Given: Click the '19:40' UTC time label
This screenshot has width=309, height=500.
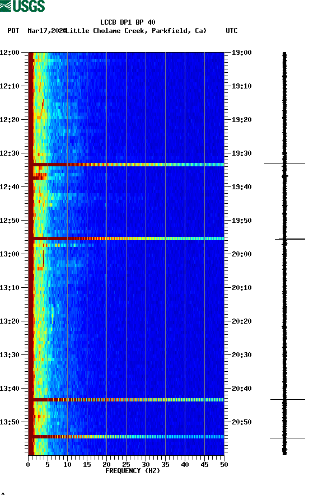Looking at the screenshot, I should click(x=241, y=187).
